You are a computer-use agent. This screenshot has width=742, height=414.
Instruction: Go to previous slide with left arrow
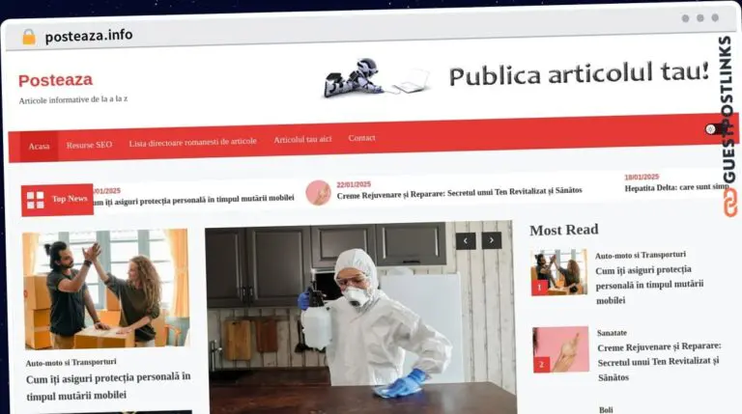coord(466,241)
